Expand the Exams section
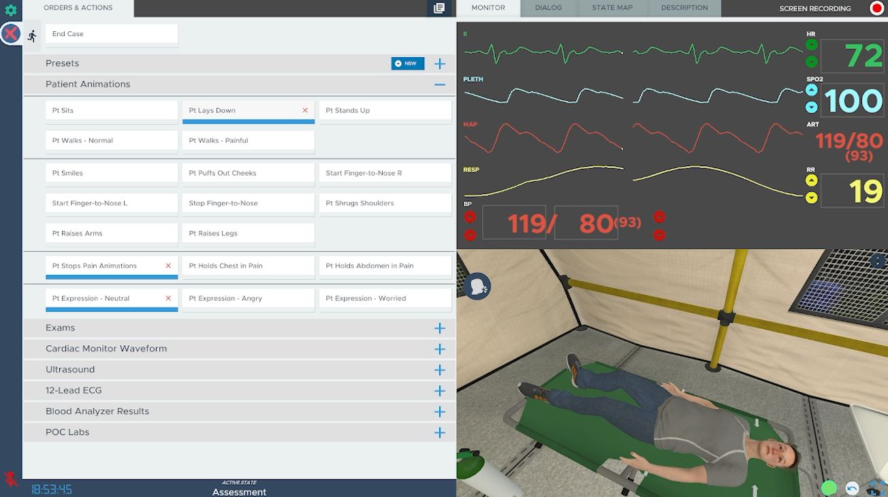Screen dimensions: 888x497 [x=439, y=328]
